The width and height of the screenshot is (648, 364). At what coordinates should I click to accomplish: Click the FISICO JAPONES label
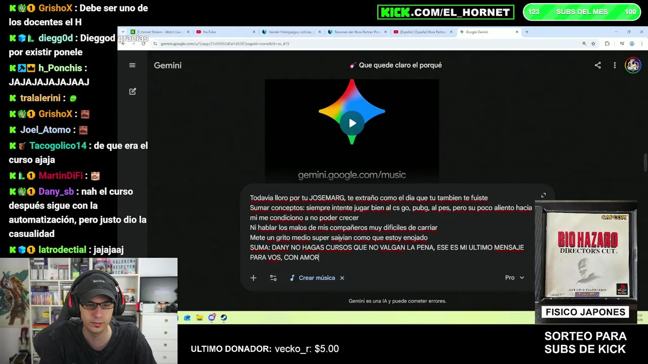(x=585, y=312)
